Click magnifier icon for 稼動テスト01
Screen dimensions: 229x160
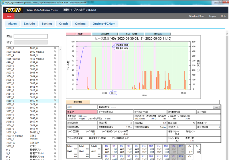click(55, 153)
